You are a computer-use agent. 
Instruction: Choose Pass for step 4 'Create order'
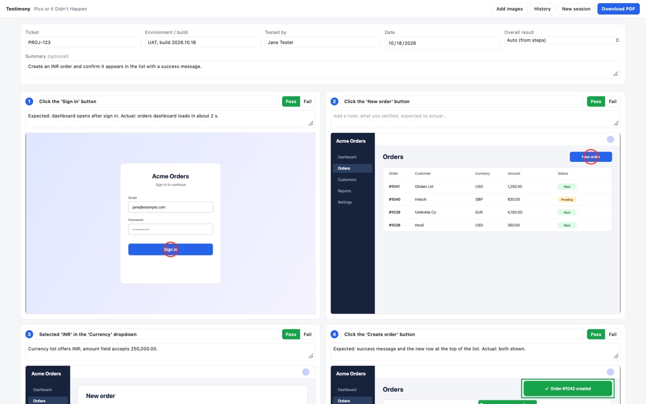tap(596, 334)
